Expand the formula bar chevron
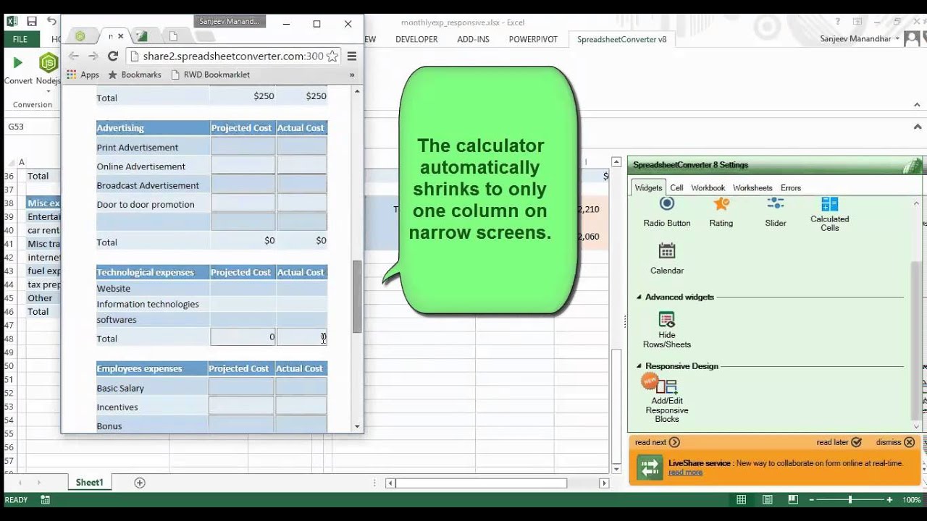Viewport: 927px width, 521px height. coord(917,127)
